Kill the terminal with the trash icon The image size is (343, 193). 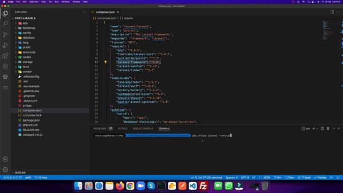click(x=328, y=129)
